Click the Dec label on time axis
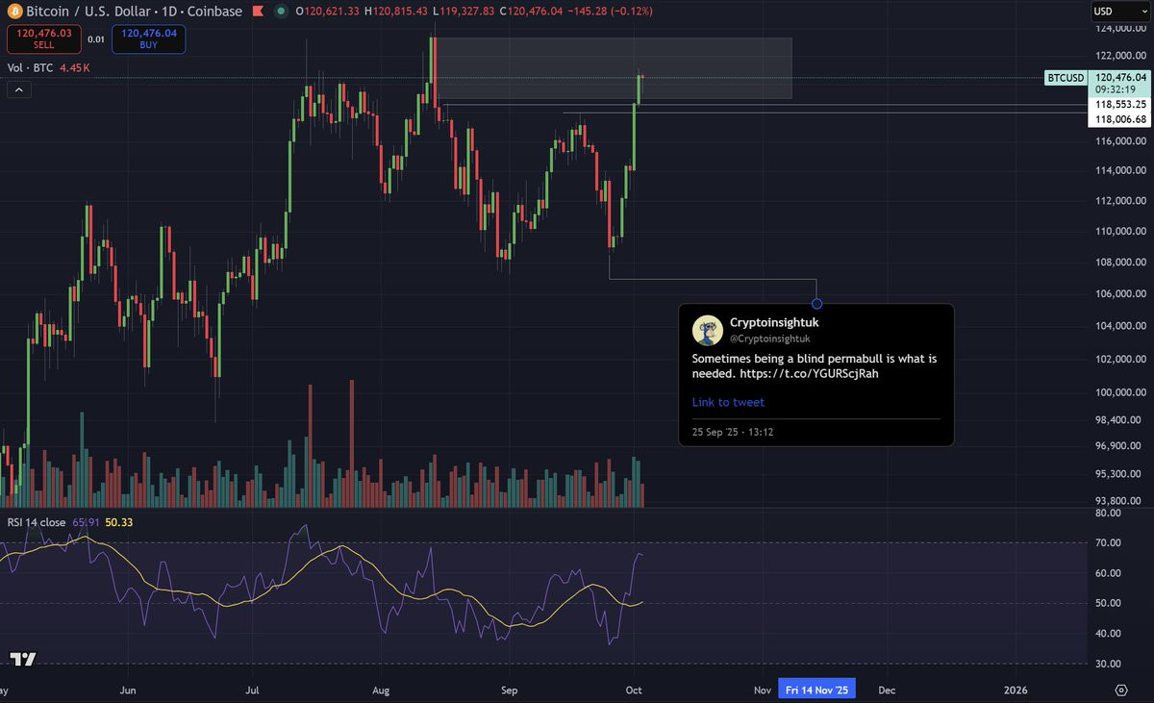1154x703 pixels. (887, 690)
